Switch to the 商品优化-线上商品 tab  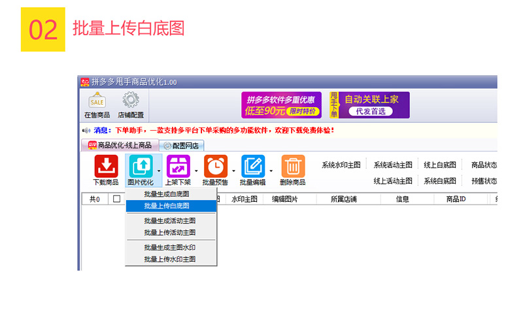(120, 145)
